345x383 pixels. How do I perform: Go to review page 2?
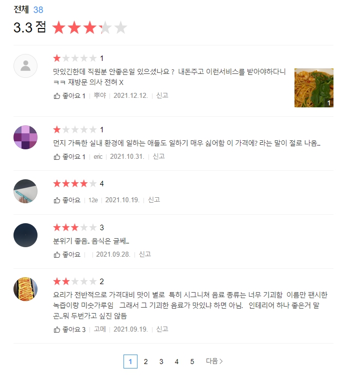pos(145,362)
